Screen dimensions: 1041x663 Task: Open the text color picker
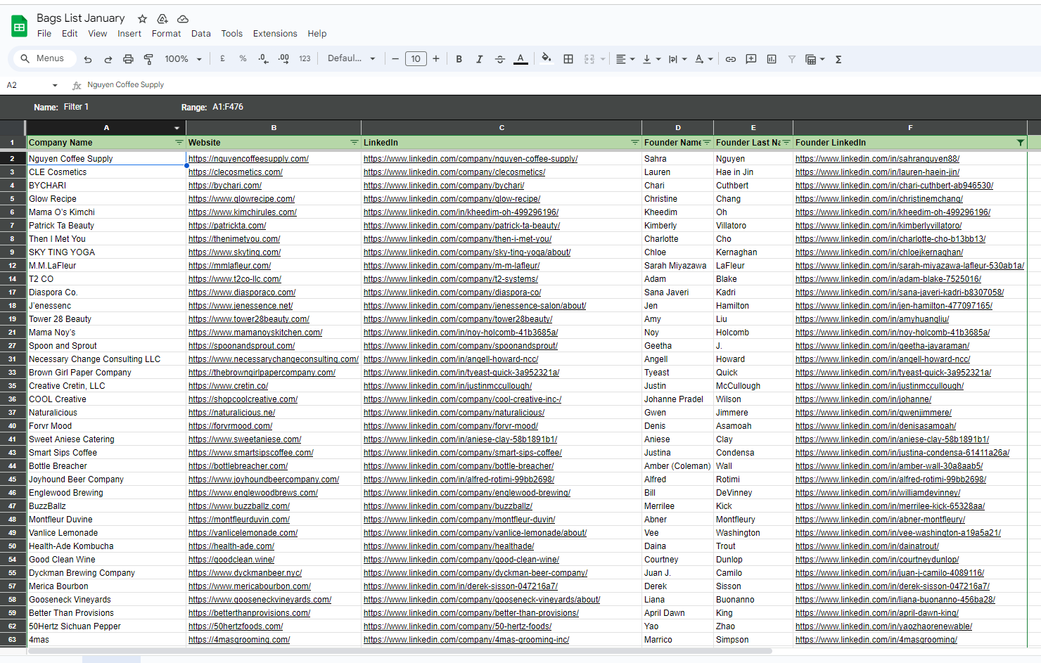(x=520, y=59)
